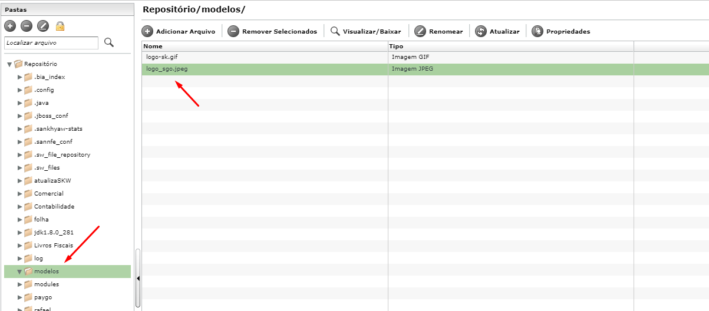The width and height of the screenshot is (709, 311).
Task: Click Remover Selecionados toolbar button
Action: tap(272, 31)
